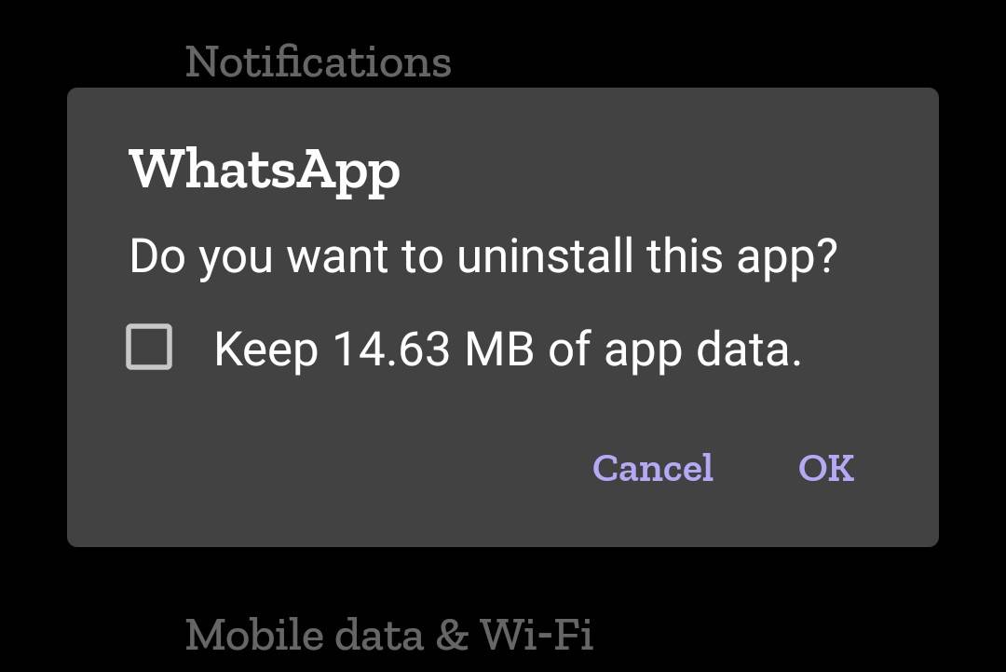
Task: Open the Notifications setting behind the dialog
Action: (x=318, y=62)
